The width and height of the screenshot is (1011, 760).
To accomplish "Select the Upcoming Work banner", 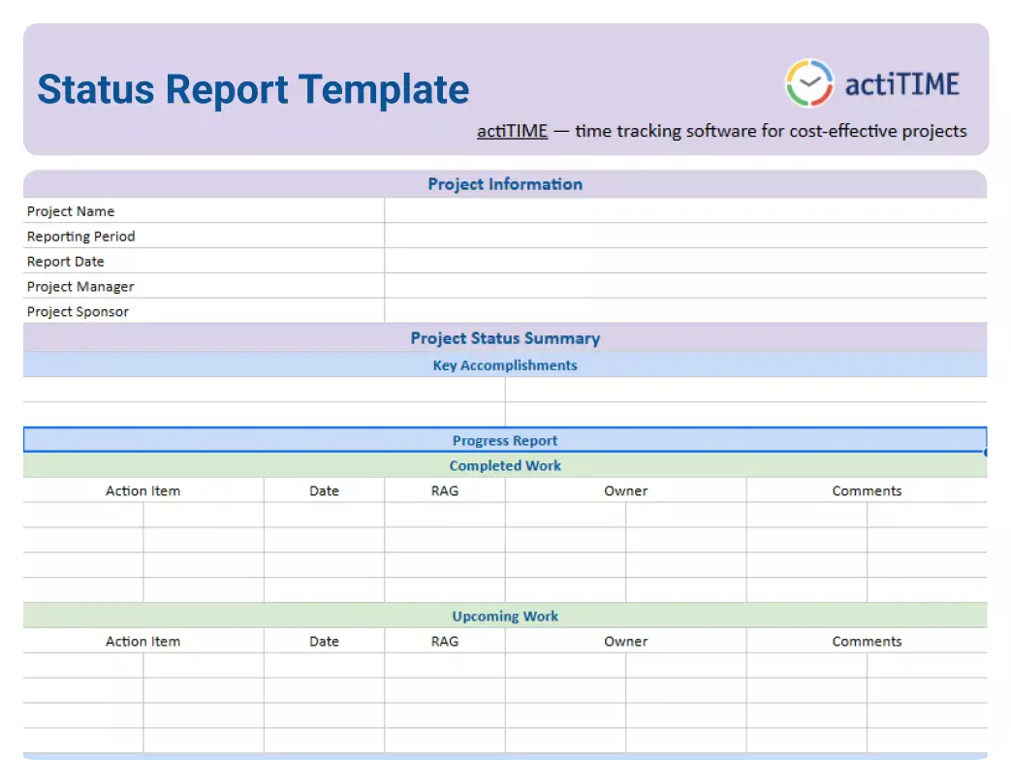I will 505,616.
